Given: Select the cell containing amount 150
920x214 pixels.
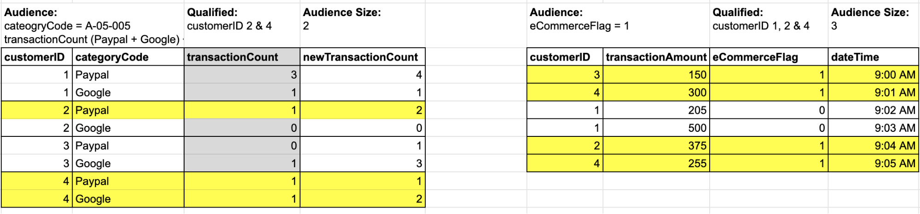Looking at the screenshot, I should point(656,75).
